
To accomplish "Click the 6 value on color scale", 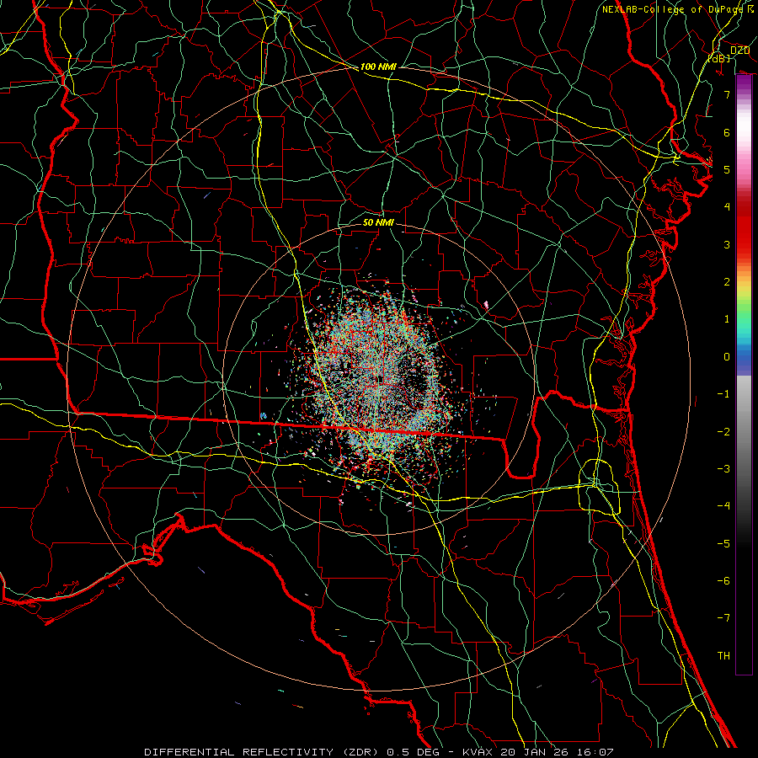I will point(727,132).
